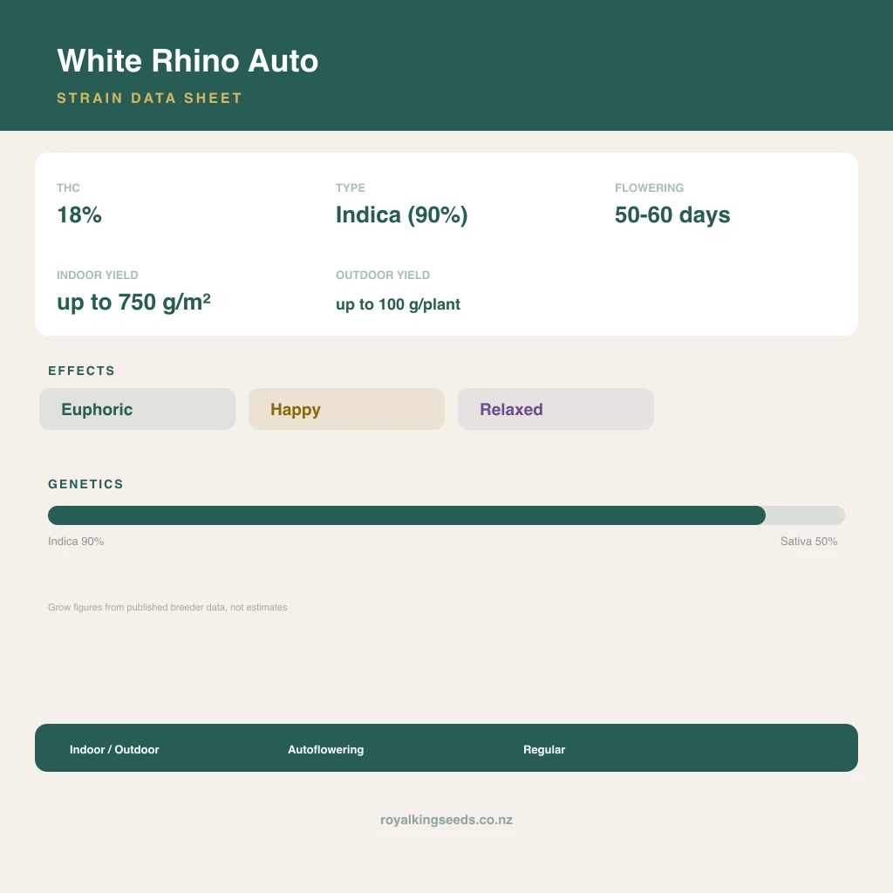Click the Effects section heading
The width and height of the screenshot is (893, 893).
[81, 371]
